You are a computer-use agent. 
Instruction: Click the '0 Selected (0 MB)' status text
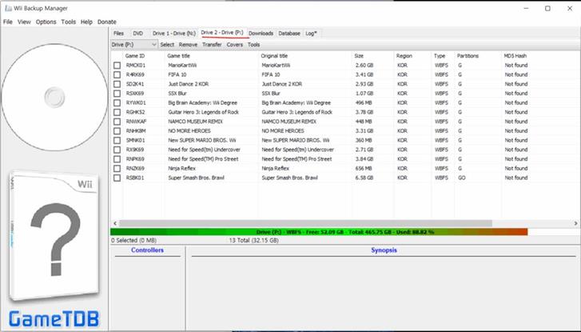[133, 240]
